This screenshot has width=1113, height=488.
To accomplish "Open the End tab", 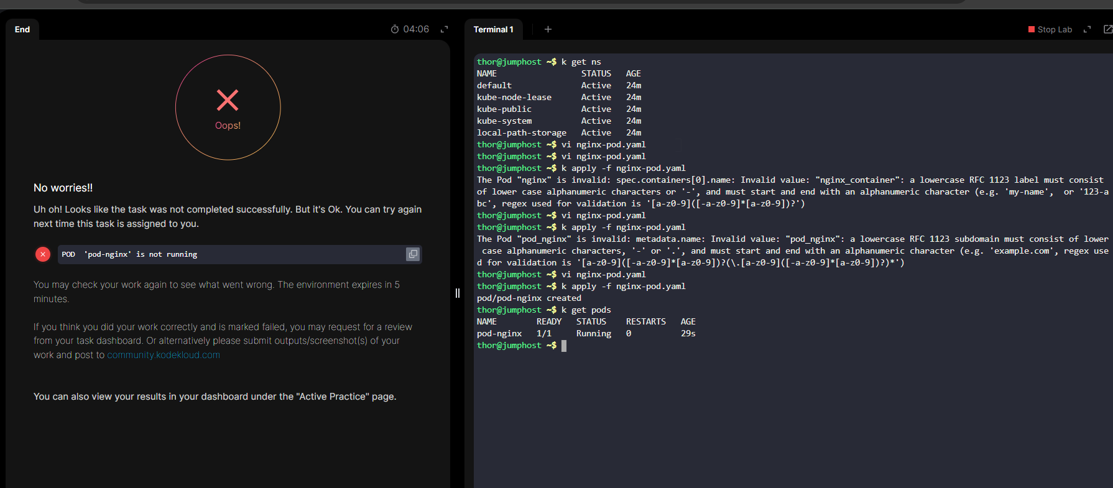I will tap(22, 29).
